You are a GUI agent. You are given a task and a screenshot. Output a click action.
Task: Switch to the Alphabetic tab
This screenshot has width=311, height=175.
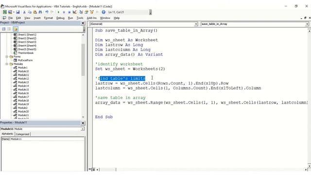8,134
